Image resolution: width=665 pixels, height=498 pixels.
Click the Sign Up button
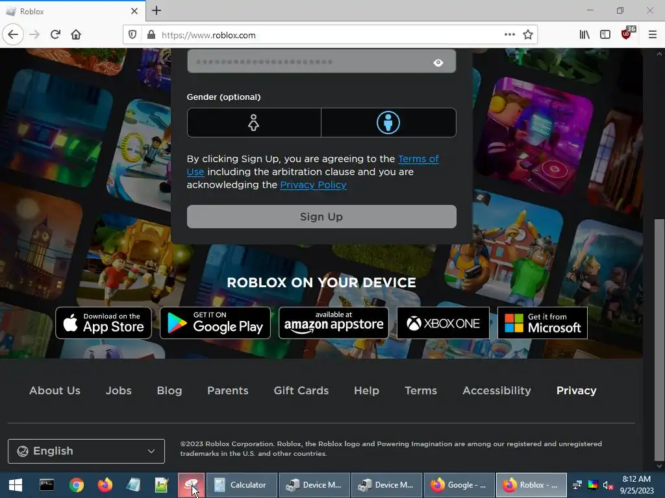pyautogui.click(x=321, y=217)
